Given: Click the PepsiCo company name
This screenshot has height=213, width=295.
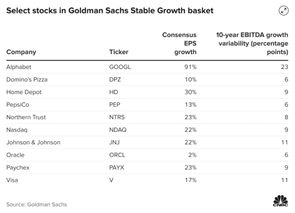Looking at the screenshot, I should coord(18,105).
